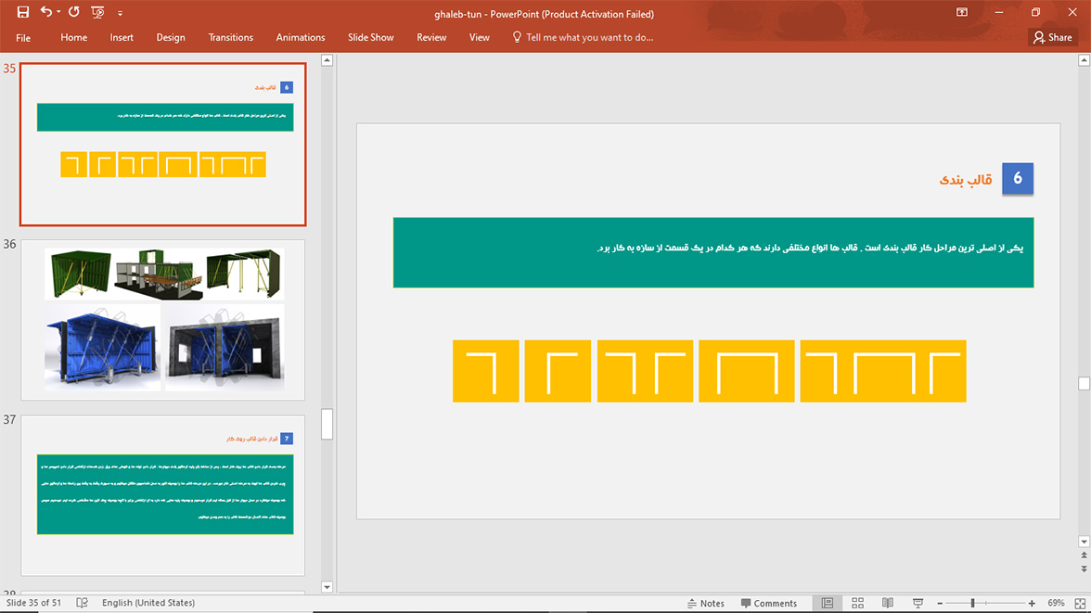Zoom in with the plus button
This screenshot has height=613, width=1091.
1032,603
